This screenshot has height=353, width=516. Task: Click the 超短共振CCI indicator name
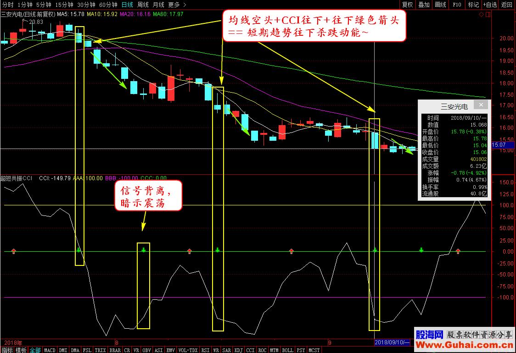coord(17,178)
